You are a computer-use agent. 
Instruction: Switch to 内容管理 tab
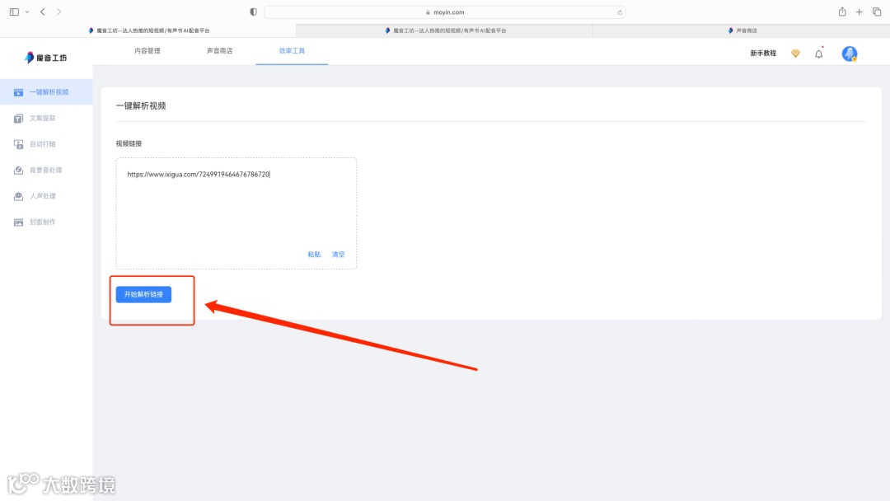(x=147, y=51)
